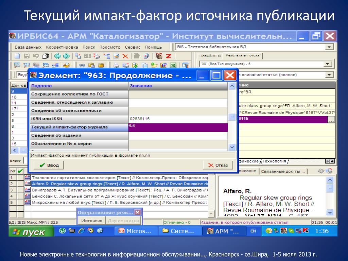The width and height of the screenshot is (348, 261).
Task: Click the Источник button in operative modes panel
Action: click(x=91, y=221)
